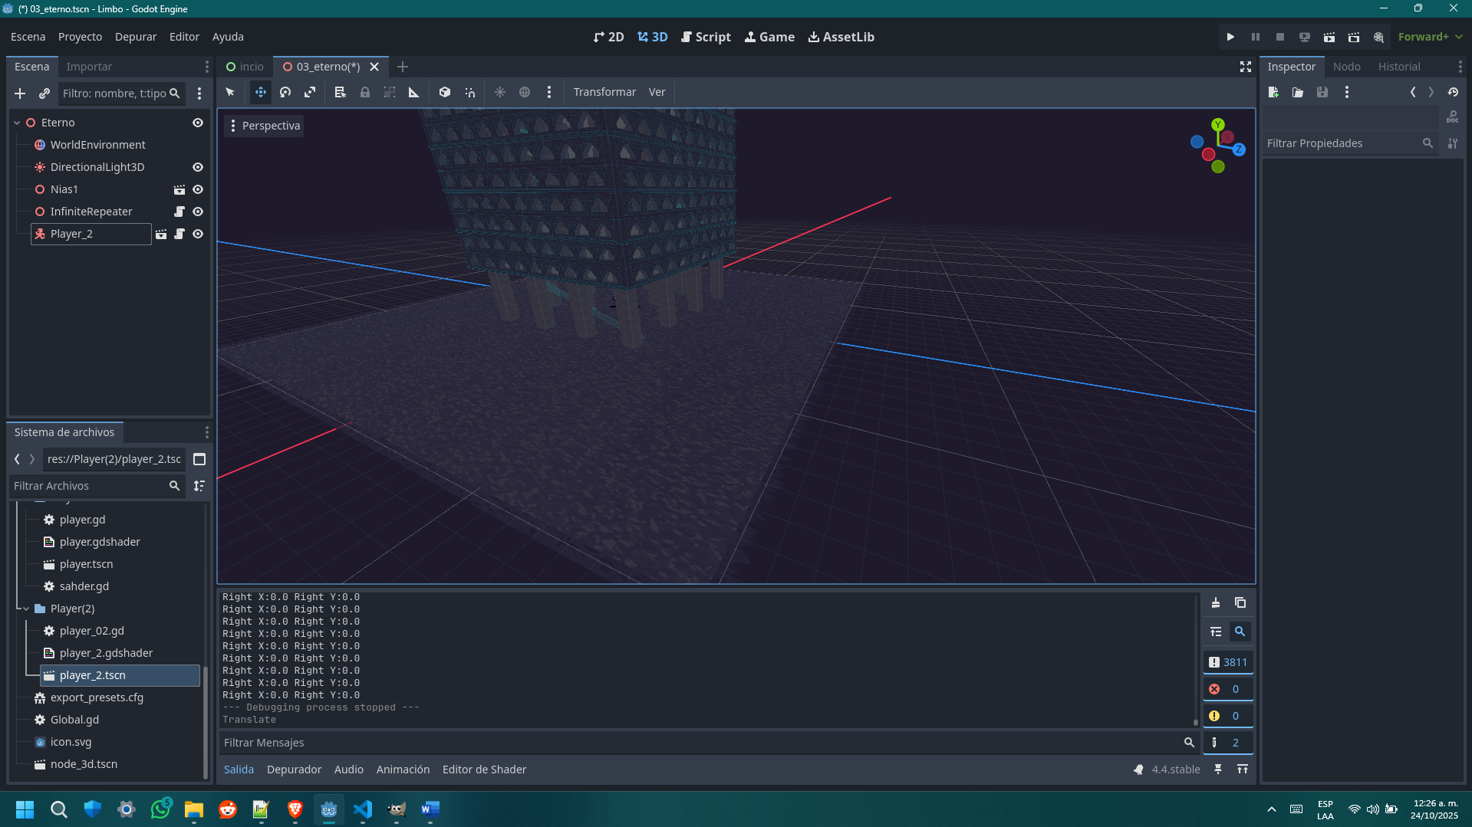Open the script attached to InfiniteRepeater
The height and width of the screenshot is (827, 1472).
179,212
